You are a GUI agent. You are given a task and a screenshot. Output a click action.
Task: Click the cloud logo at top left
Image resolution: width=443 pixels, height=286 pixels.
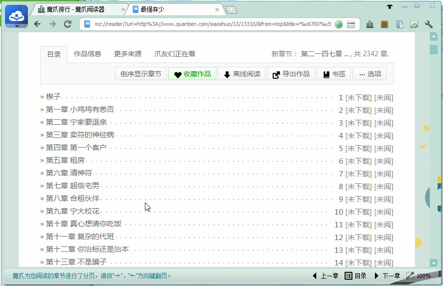[16, 15]
